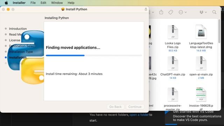Viewport: 224px width, 126px height.
Task: Click the lock icon in Install Python title bar
Action: [x=146, y=9]
